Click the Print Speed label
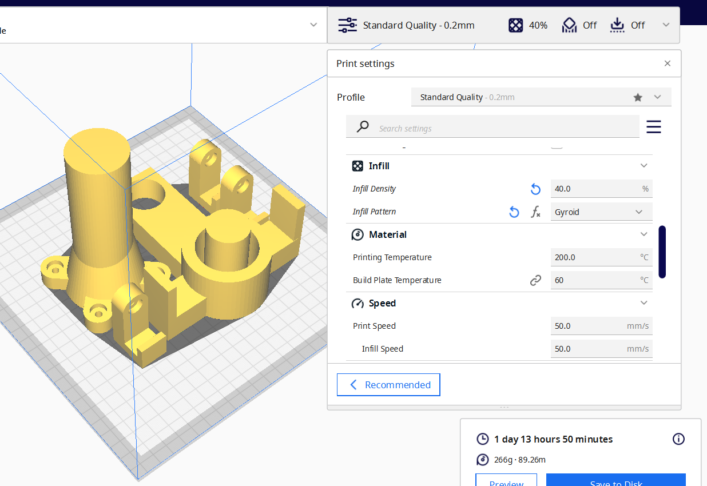 click(374, 326)
